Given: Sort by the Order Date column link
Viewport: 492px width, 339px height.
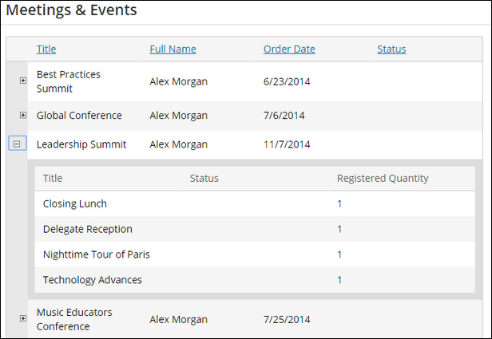Looking at the screenshot, I should coord(289,49).
